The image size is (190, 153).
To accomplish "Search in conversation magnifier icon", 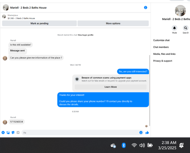I will [185, 28].
